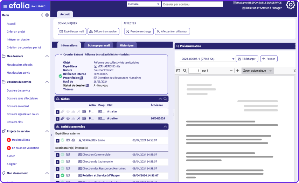Toggle the green check for Relation et Service à l'Usager recipient
Viewport: 299px width, 183px height.
pyautogui.click(x=63, y=175)
